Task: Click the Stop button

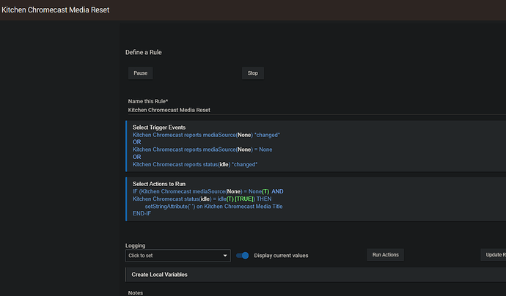Action: (x=253, y=73)
